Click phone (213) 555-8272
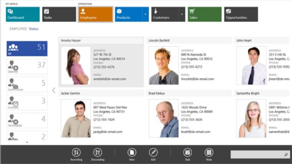This screenshot has height=164, width=292. pos(191,67)
